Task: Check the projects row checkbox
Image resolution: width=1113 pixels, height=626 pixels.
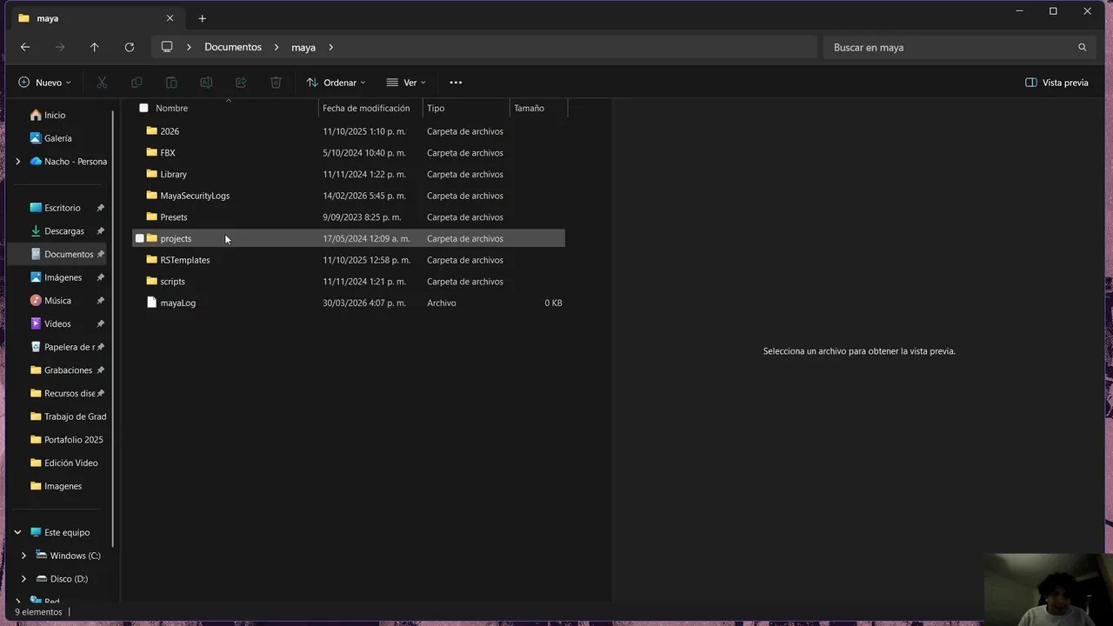Action: (x=139, y=238)
